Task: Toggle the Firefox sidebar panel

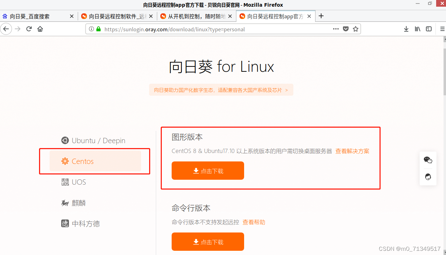Action: coord(429,29)
